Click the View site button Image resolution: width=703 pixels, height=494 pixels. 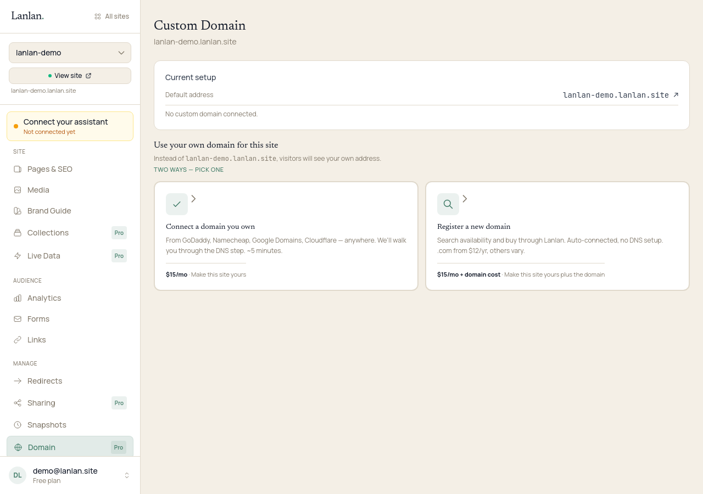pos(70,76)
